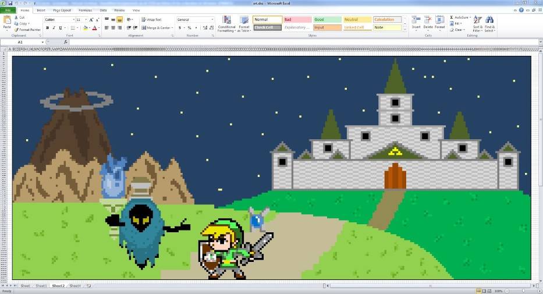Select top vertical alignment
Image resolution: width=543 pixels, height=294 pixels.
pos(107,20)
